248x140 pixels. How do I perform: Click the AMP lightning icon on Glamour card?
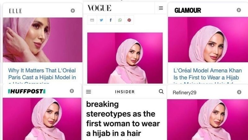pyautogui.click(x=239, y=10)
